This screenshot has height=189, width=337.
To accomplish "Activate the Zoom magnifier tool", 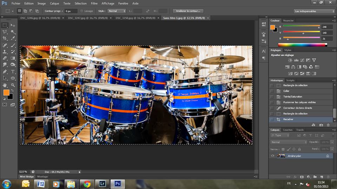I will (13, 85).
